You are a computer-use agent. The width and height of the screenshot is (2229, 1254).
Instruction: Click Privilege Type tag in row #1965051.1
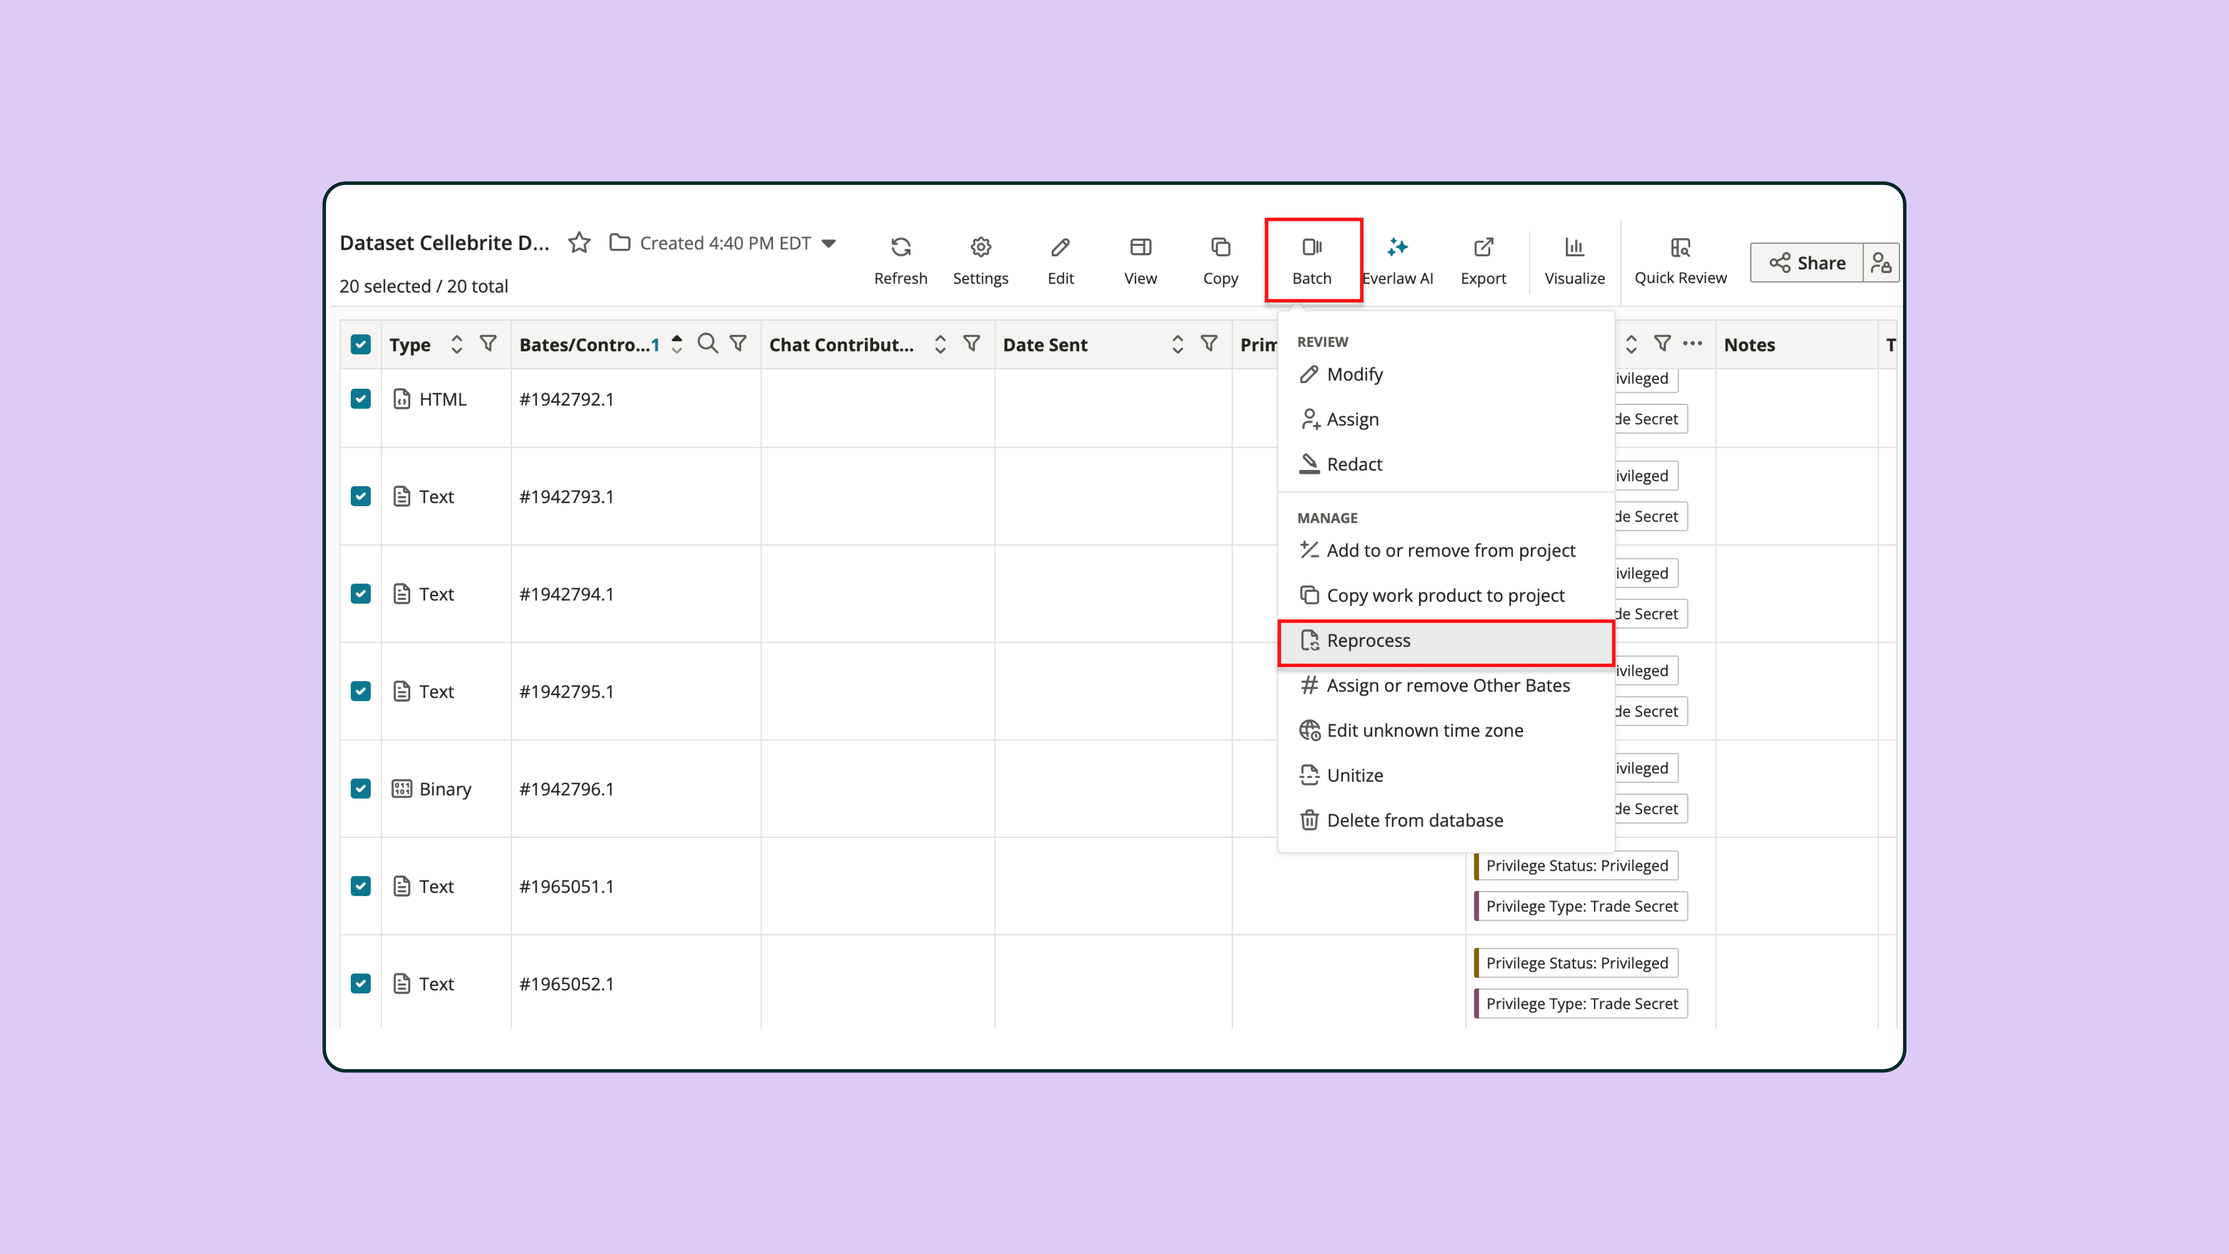(1581, 906)
